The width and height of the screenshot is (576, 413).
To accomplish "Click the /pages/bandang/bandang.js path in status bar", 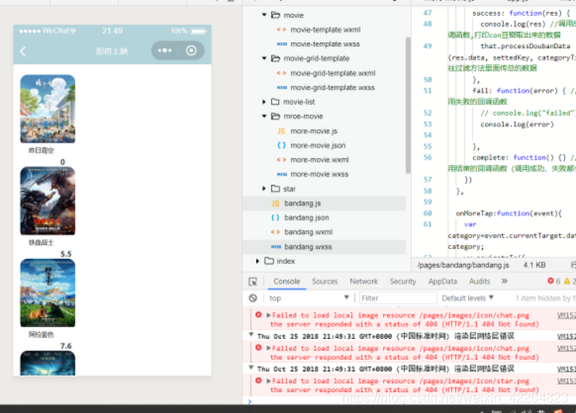I will pos(464,265).
